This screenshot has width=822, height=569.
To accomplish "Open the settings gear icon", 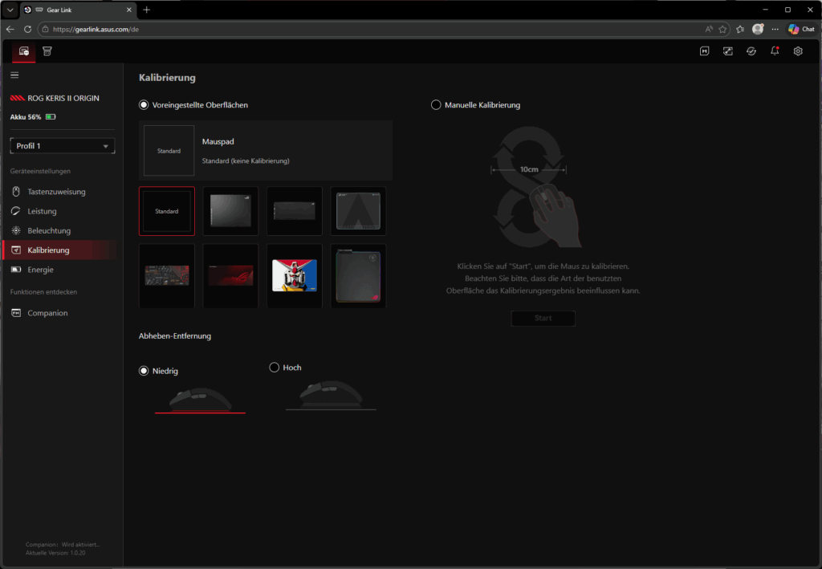I will point(798,51).
